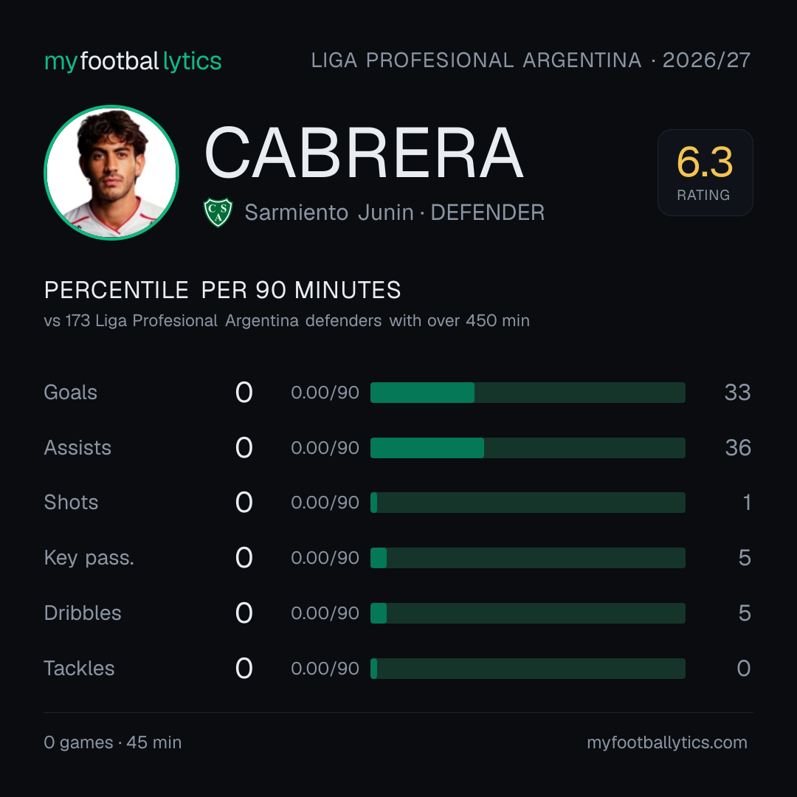Click the Sarmiento Junin team name
This screenshot has width=797, height=797.
tap(329, 213)
